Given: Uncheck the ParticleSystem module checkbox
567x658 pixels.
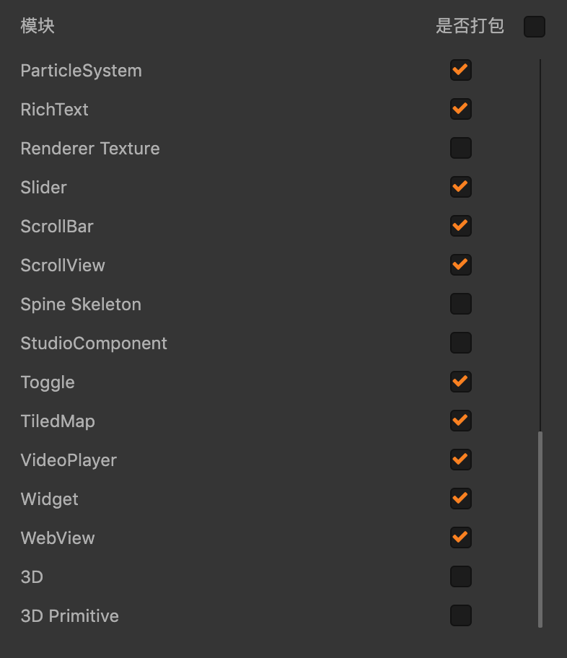Looking at the screenshot, I should 460,71.
